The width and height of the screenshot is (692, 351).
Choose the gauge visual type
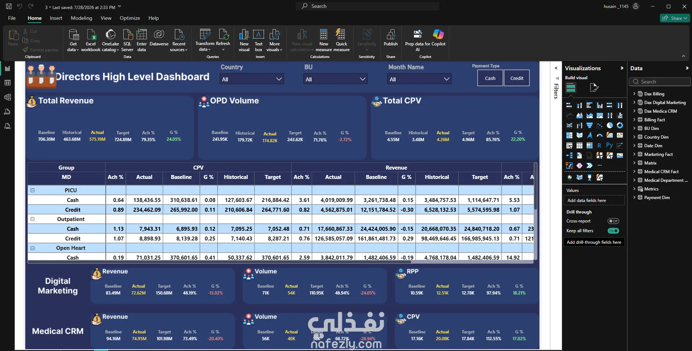pyautogui.click(x=600, y=135)
